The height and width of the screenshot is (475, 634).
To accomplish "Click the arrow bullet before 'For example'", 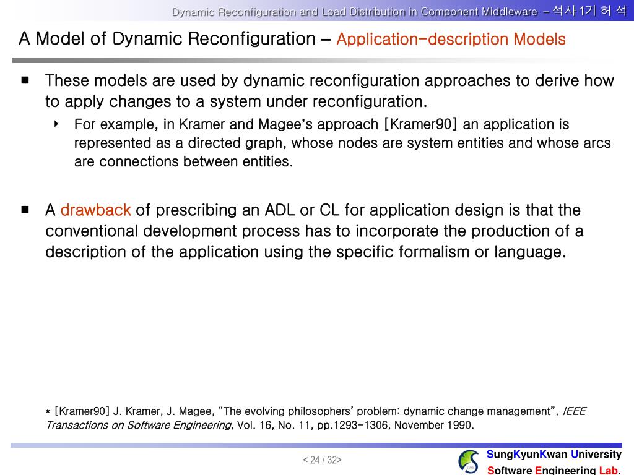I will (56, 124).
